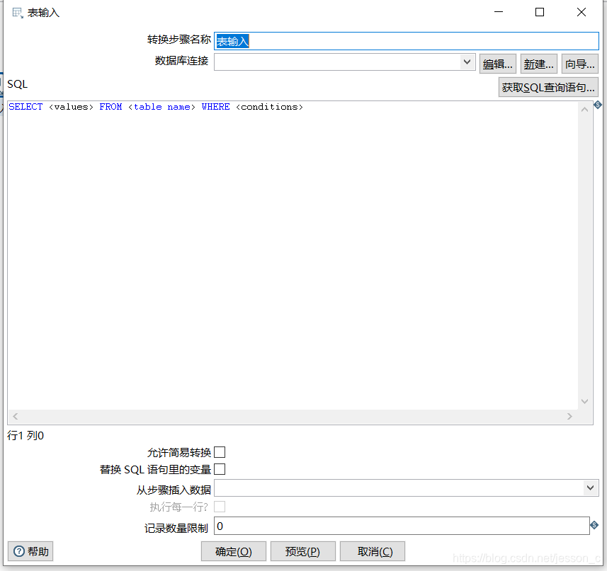Click the 记录数量限制 input field
The height and width of the screenshot is (571, 607).
(402, 526)
